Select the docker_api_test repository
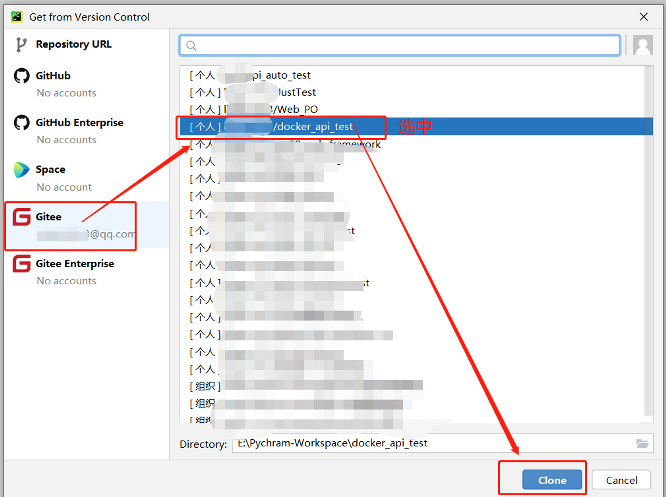The image size is (666, 497). pyautogui.click(x=313, y=126)
